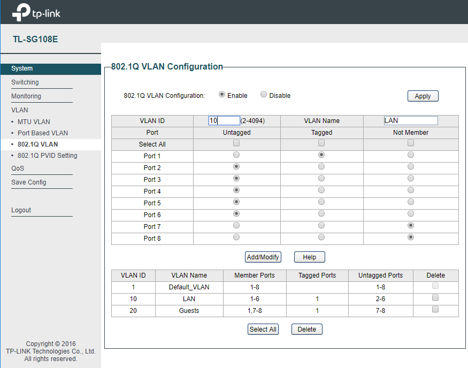Set Port 5 to Tagged
Screen dimensions: 468x368
(x=321, y=202)
